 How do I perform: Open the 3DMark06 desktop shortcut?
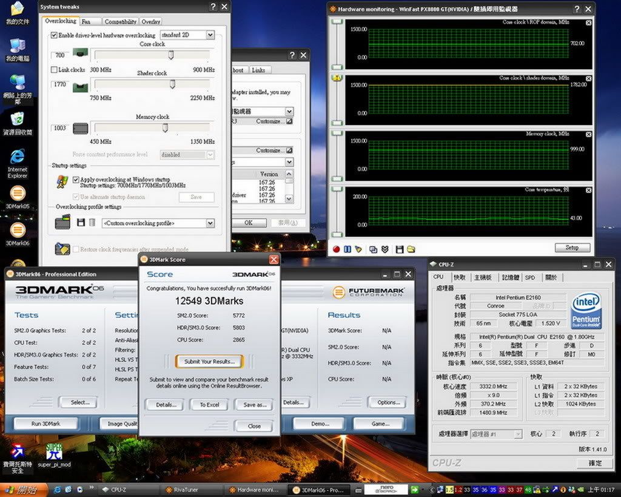[x=18, y=231]
